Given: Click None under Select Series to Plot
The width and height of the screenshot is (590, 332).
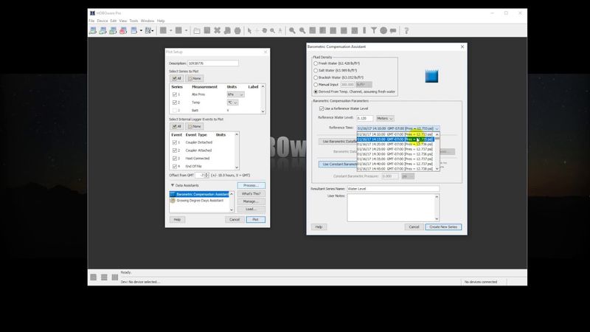Looking at the screenshot, I should (195, 78).
